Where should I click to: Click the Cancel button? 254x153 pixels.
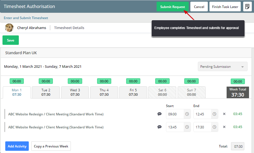click(199, 7)
